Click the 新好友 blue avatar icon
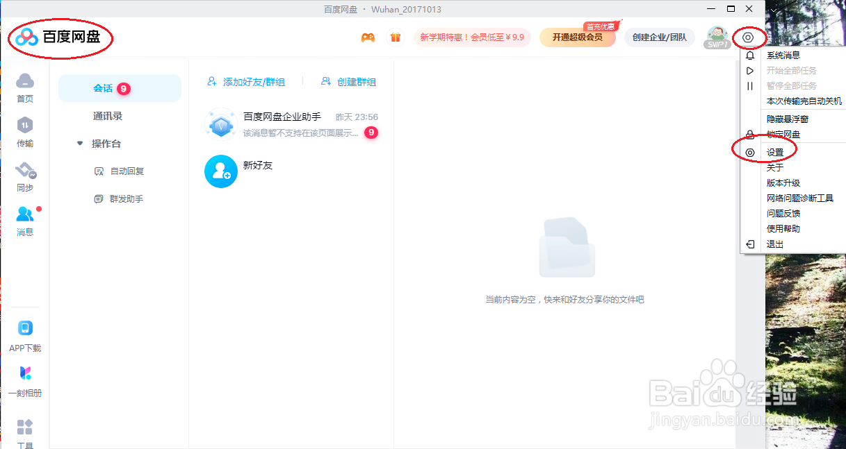 tap(221, 171)
